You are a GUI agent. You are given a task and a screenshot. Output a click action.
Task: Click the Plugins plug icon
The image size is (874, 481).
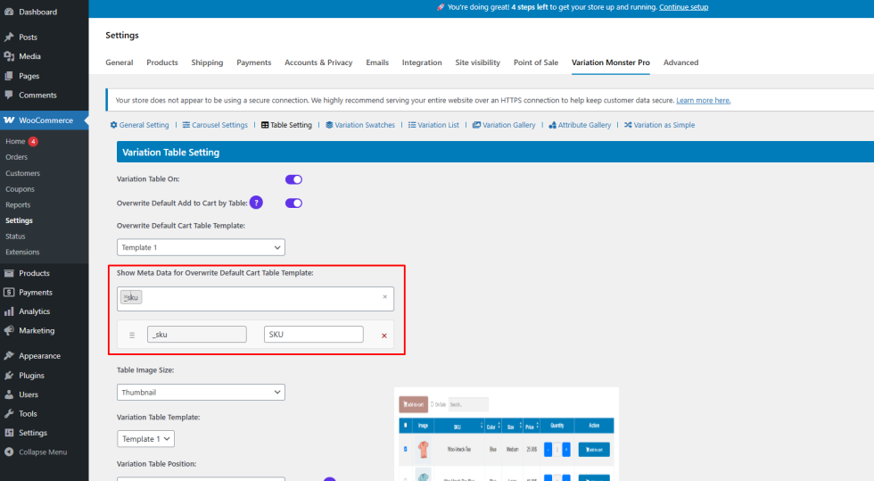(9, 376)
